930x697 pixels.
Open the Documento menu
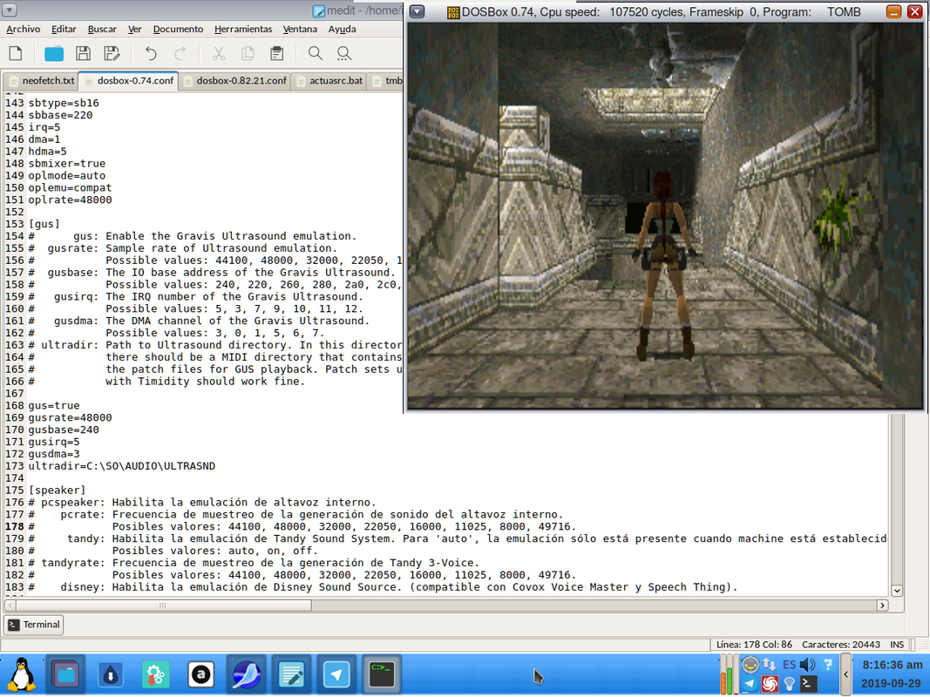(x=178, y=29)
